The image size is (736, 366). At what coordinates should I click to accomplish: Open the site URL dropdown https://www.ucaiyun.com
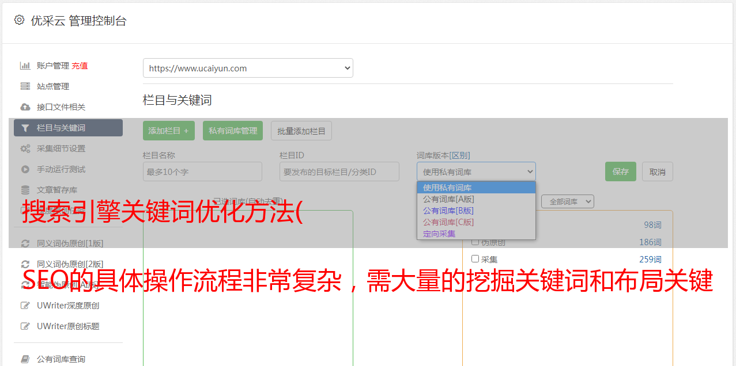(248, 68)
